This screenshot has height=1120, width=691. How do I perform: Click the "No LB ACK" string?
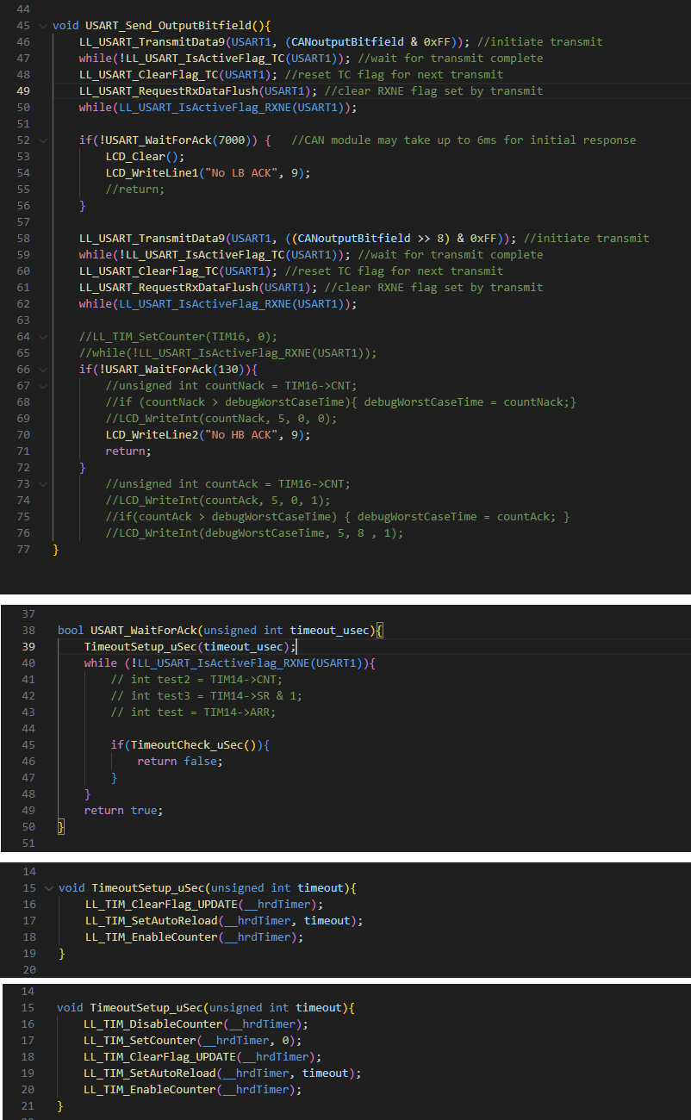246,173
